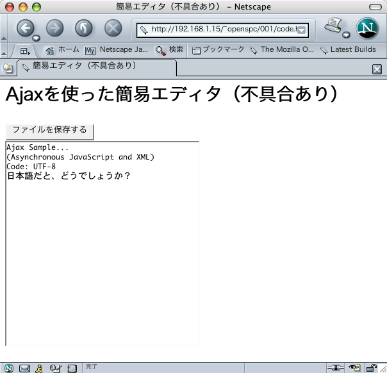Reload the page with the Reload button

click(x=84, y=28)
